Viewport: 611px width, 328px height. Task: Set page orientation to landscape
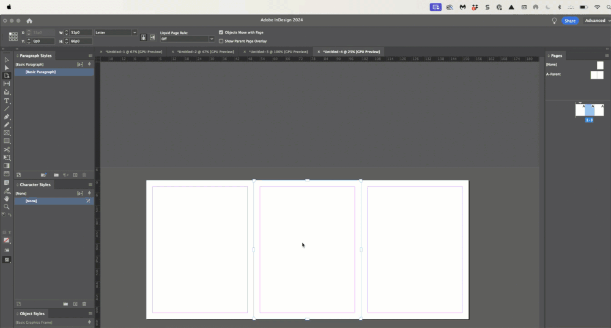pyautogui.click(x=152, y=37)
